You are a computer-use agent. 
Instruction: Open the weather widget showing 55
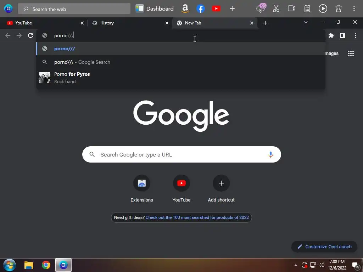coord(261,8)
